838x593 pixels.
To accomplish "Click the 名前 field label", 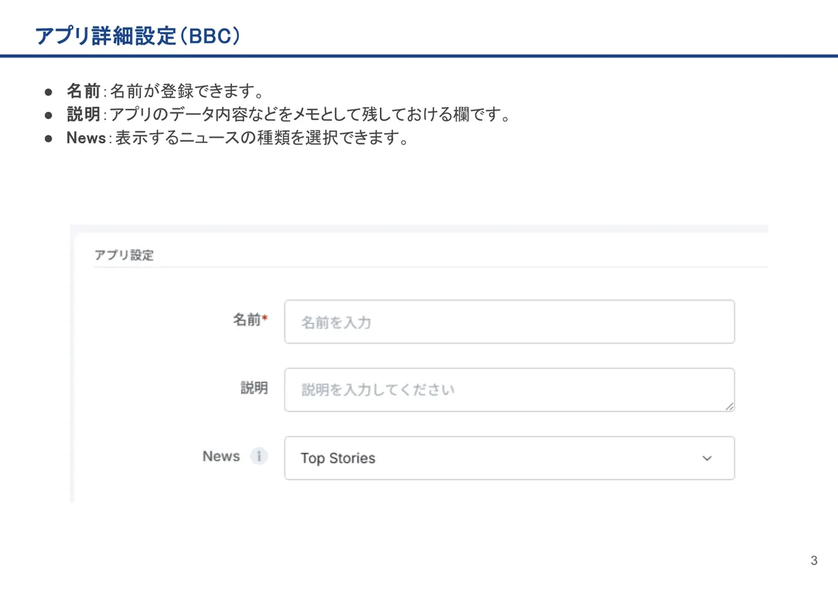I will coord(250,320).
